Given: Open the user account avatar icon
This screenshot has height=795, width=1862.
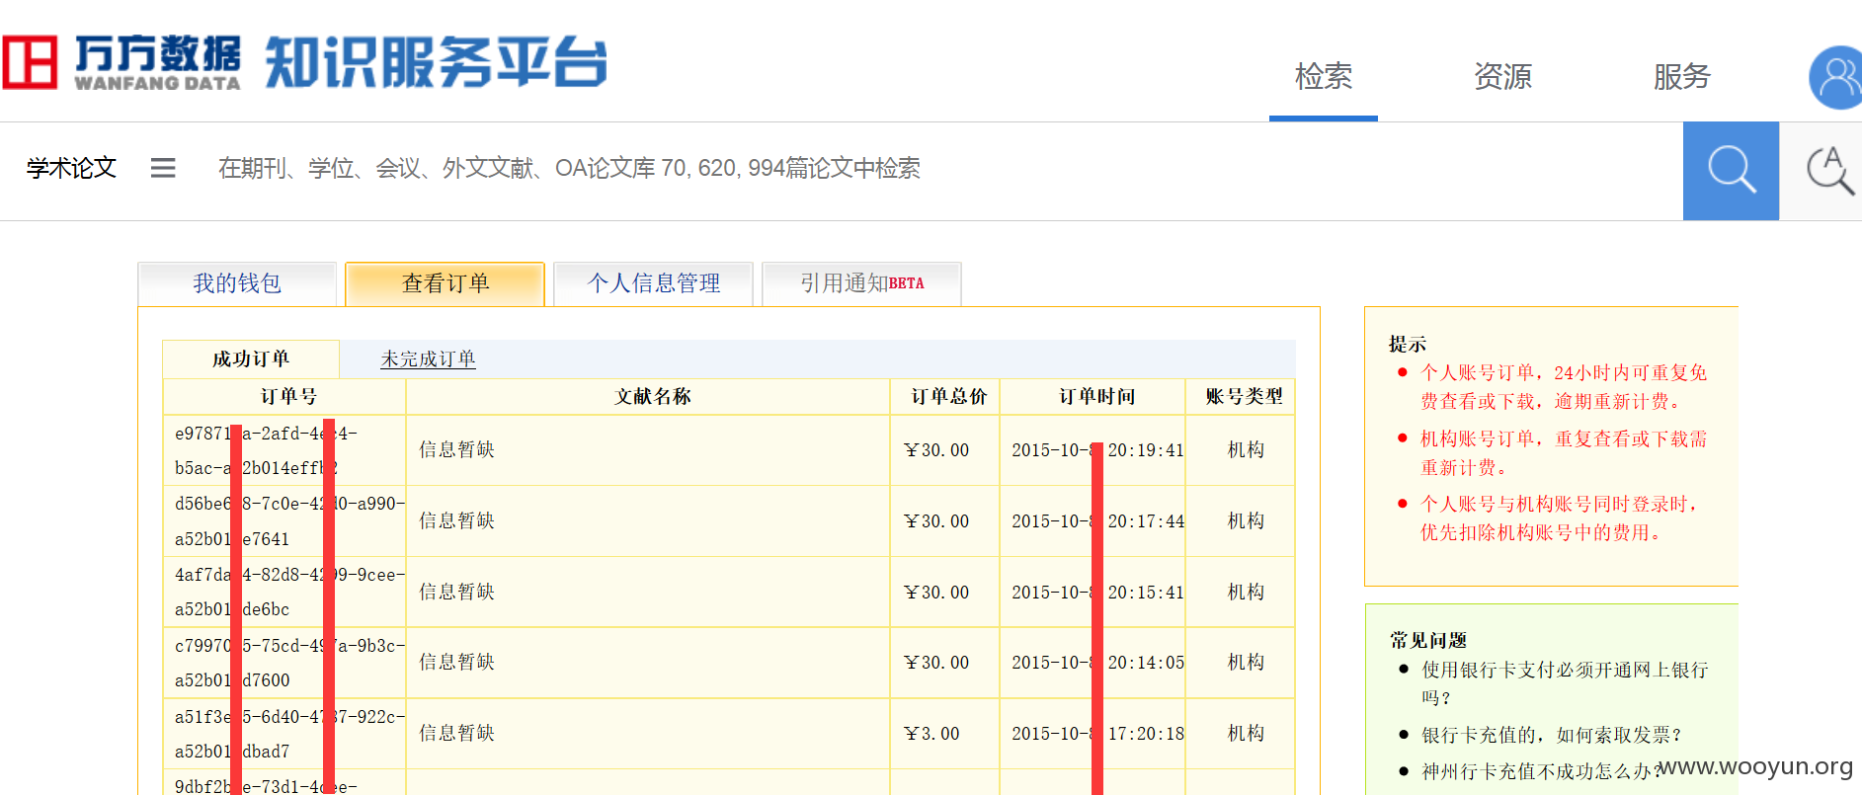Looking at the screenshot, I should (x=1836, y=77).
